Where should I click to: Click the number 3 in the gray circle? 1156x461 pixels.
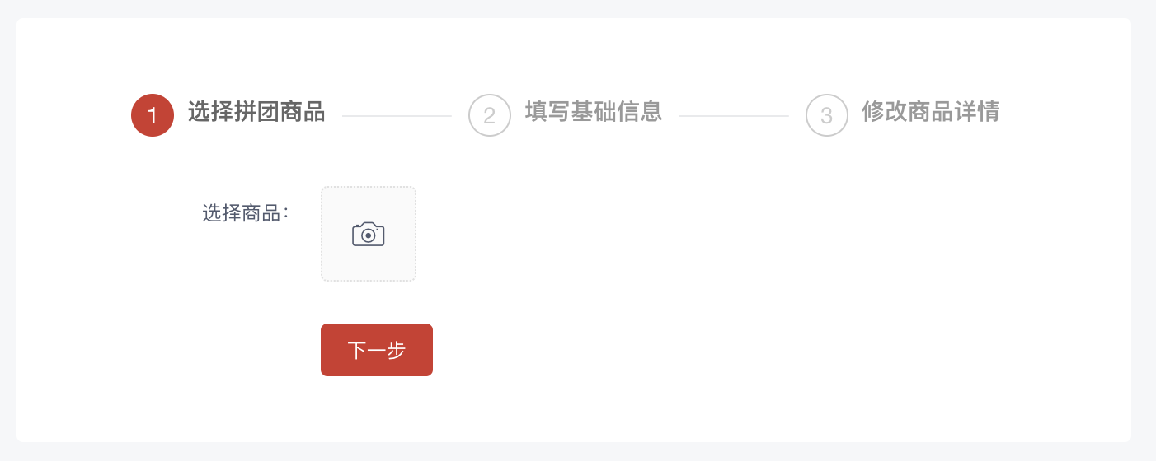point(827,116)
